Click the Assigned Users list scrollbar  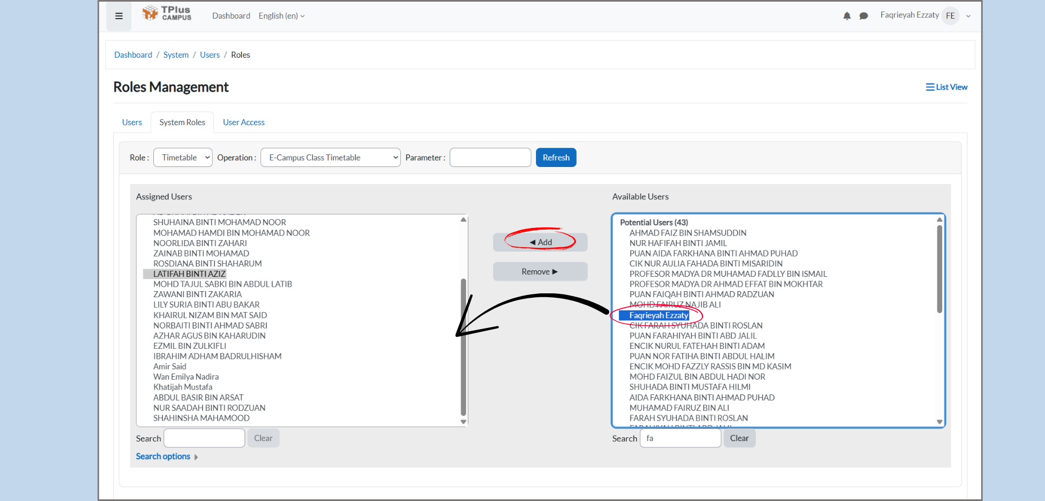[463, 346]
